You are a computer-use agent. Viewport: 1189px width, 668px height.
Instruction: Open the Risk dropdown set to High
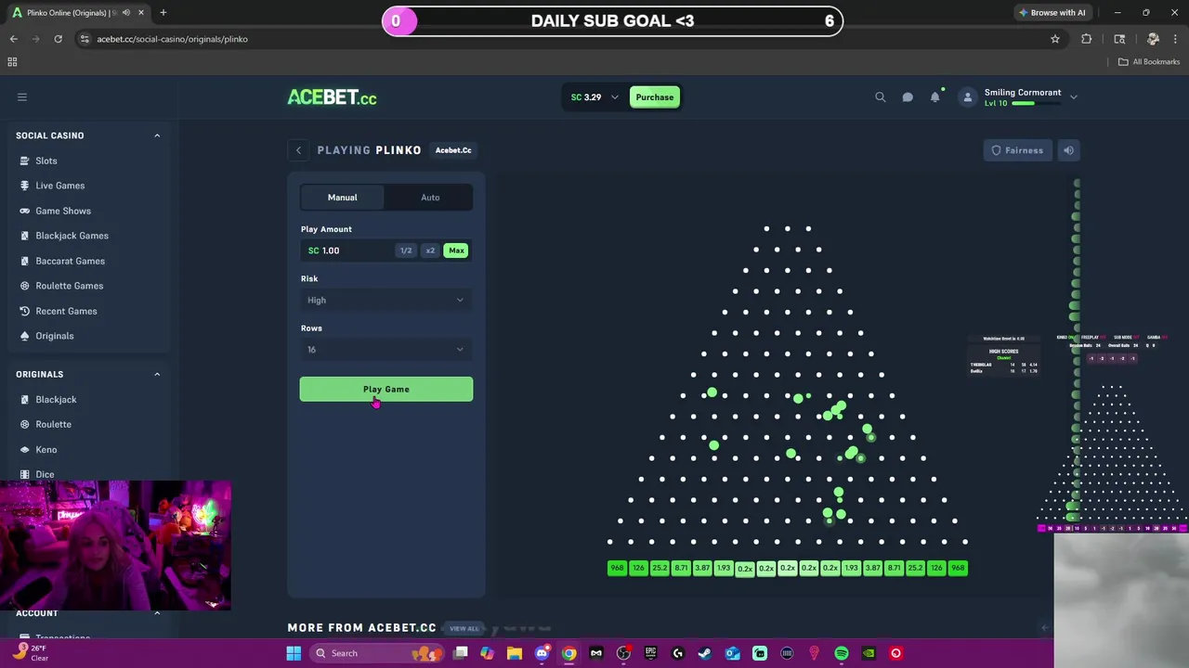click(386, 300)
